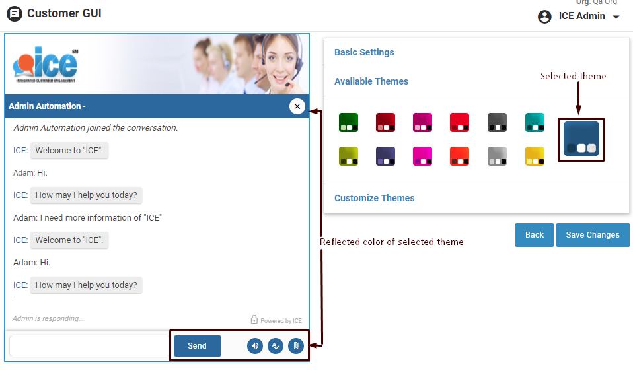
Task: Click the padlock icon beside Powered by ICE
Action: coord(254,320)
